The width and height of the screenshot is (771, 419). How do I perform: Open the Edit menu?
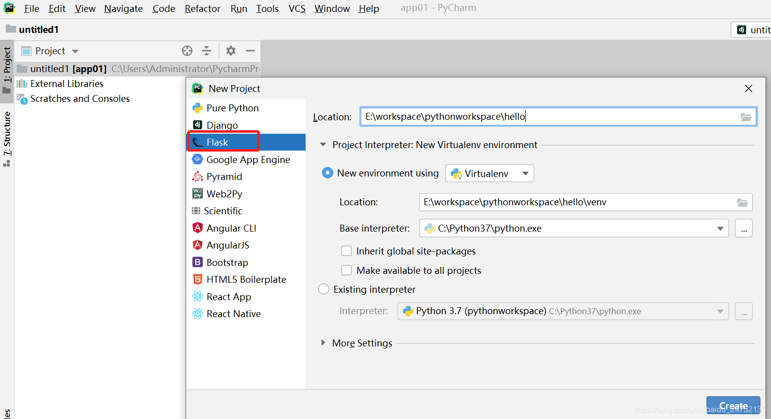click(x=57, y=8)
